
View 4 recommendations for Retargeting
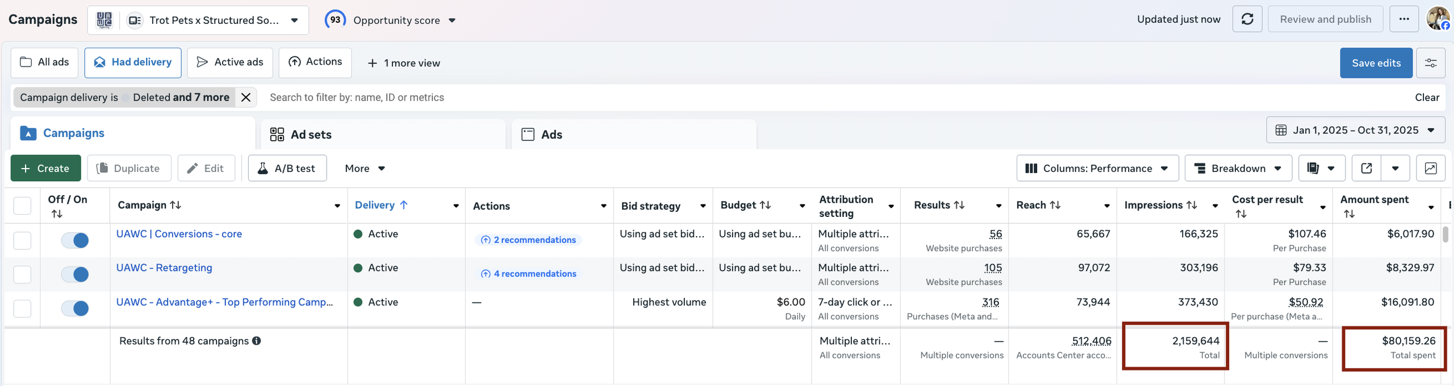528,274
